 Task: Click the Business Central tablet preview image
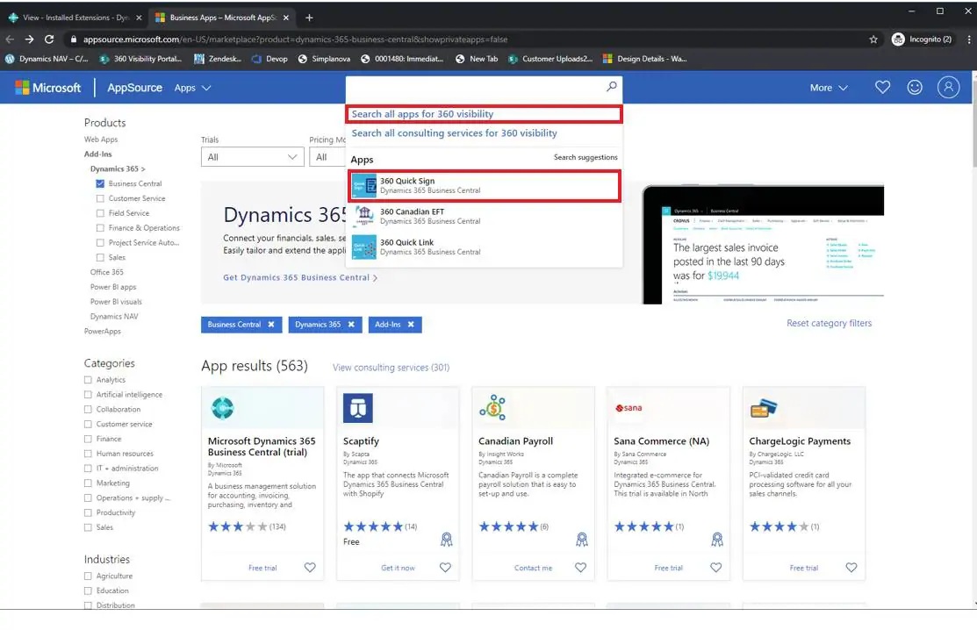click(x=764, y=244)
